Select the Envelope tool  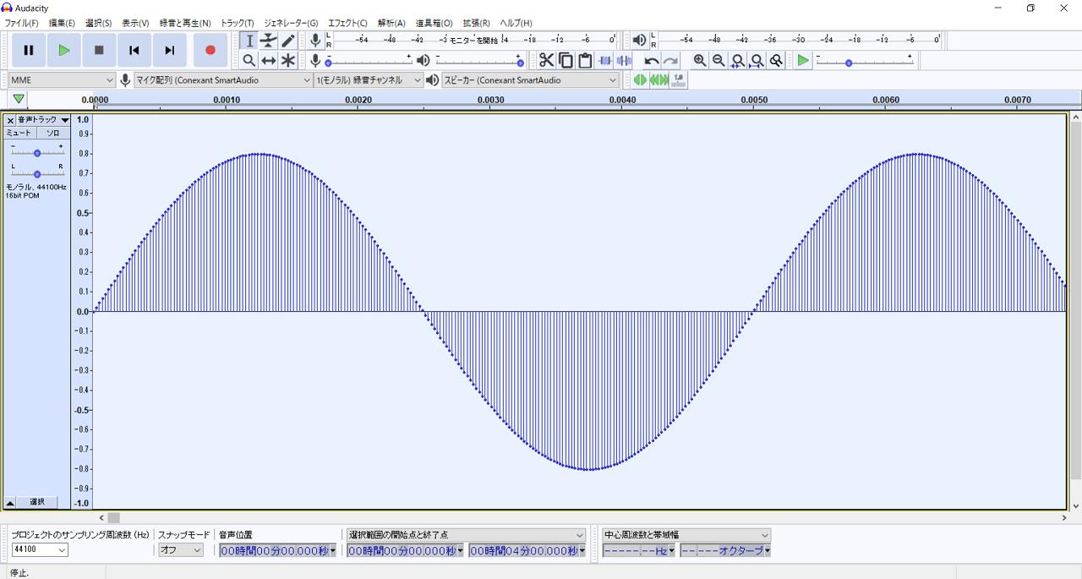pyautogui.click(x=269, y=41)
